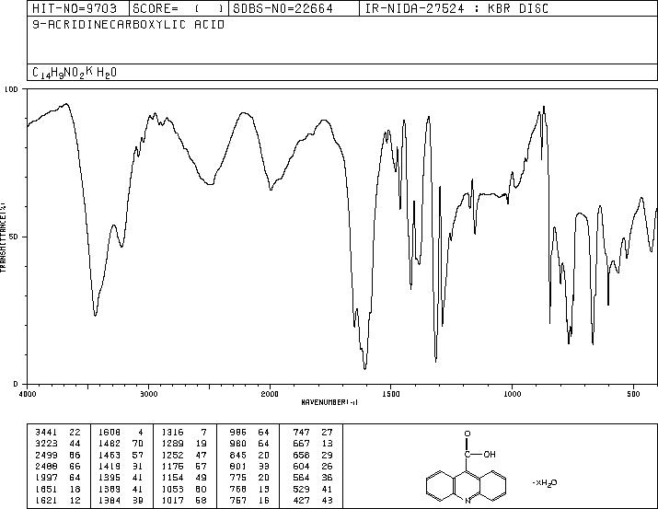Select the 3223 peak entry in the table

point(57,444)
